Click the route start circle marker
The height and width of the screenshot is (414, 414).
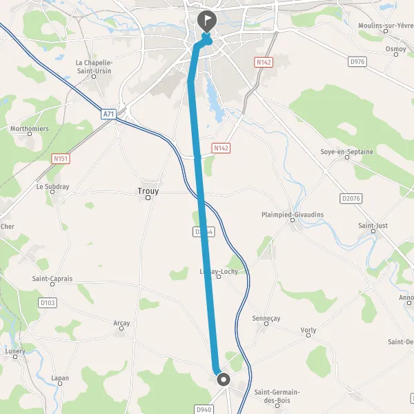tap(224, 379)
